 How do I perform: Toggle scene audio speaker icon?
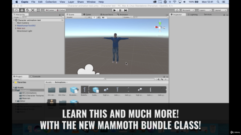click(99, 17)
